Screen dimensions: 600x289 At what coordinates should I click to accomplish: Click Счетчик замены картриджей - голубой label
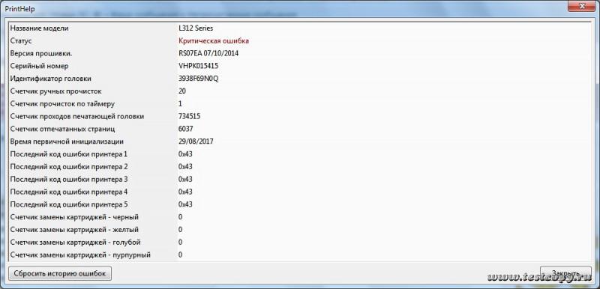tap(76, 243)
